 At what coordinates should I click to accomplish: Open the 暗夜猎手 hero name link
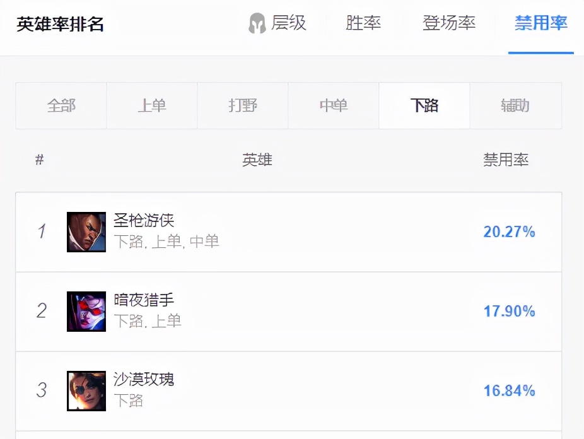click(144, 300)
